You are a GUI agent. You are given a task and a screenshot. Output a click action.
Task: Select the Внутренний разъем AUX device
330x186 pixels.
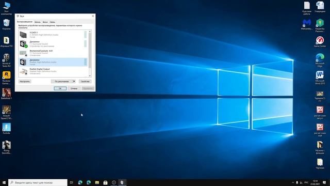pos(53,53)
